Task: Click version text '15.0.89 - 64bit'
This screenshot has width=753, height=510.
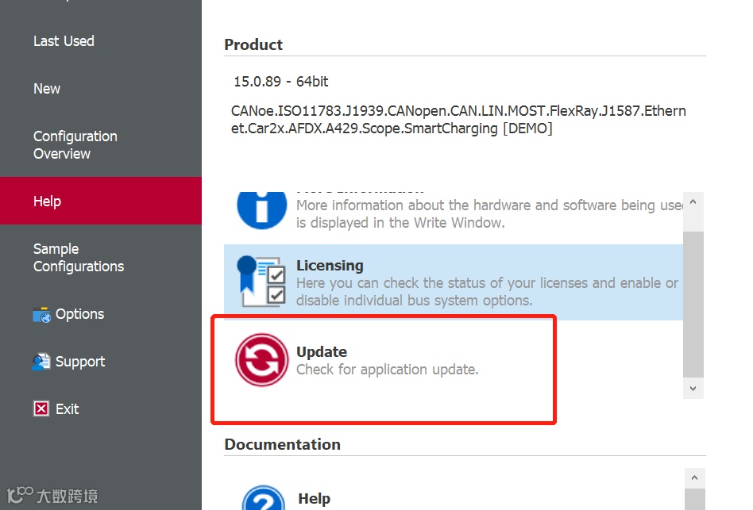Action: pos(281,82)
